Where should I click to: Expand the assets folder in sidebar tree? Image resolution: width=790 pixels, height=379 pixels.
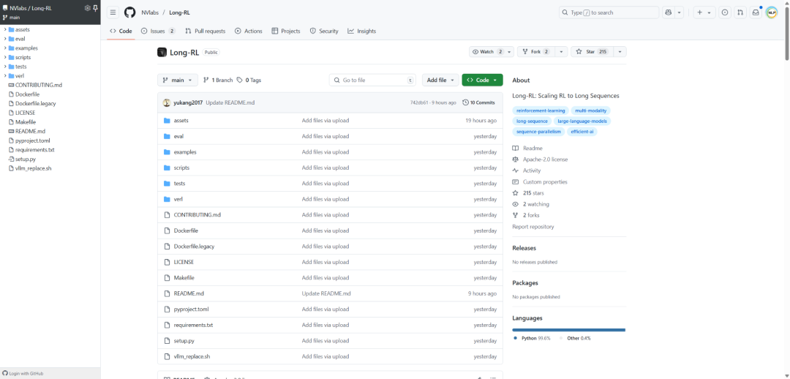click(x=5, y=29)
